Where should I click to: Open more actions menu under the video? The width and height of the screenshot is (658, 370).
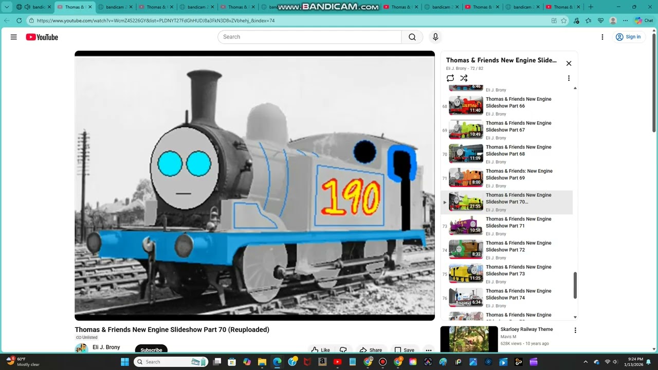tap(428, 350)
